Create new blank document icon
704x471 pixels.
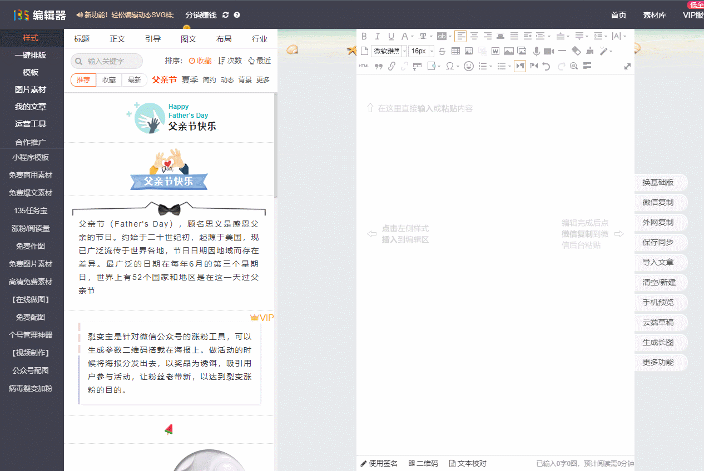tap(364, 51)
